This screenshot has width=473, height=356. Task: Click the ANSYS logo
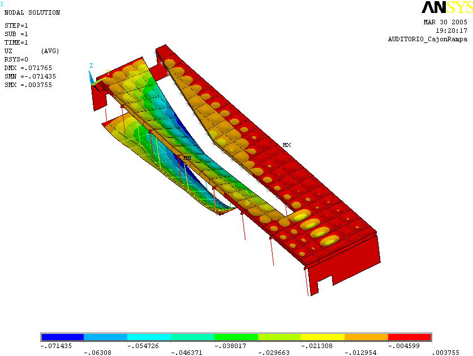click(x=447, y=7)
